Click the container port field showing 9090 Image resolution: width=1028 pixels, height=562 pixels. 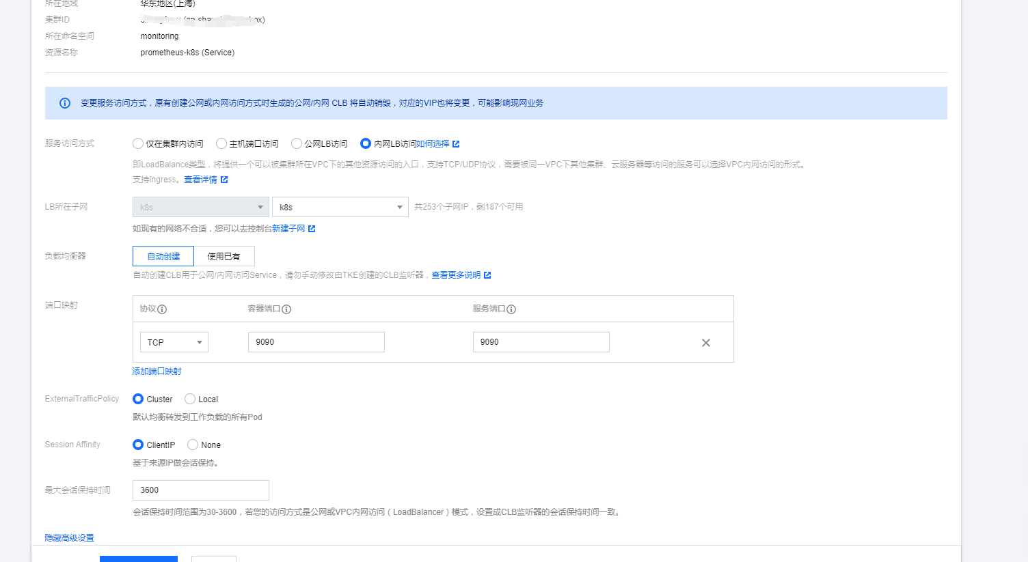(x=316, y=342)
